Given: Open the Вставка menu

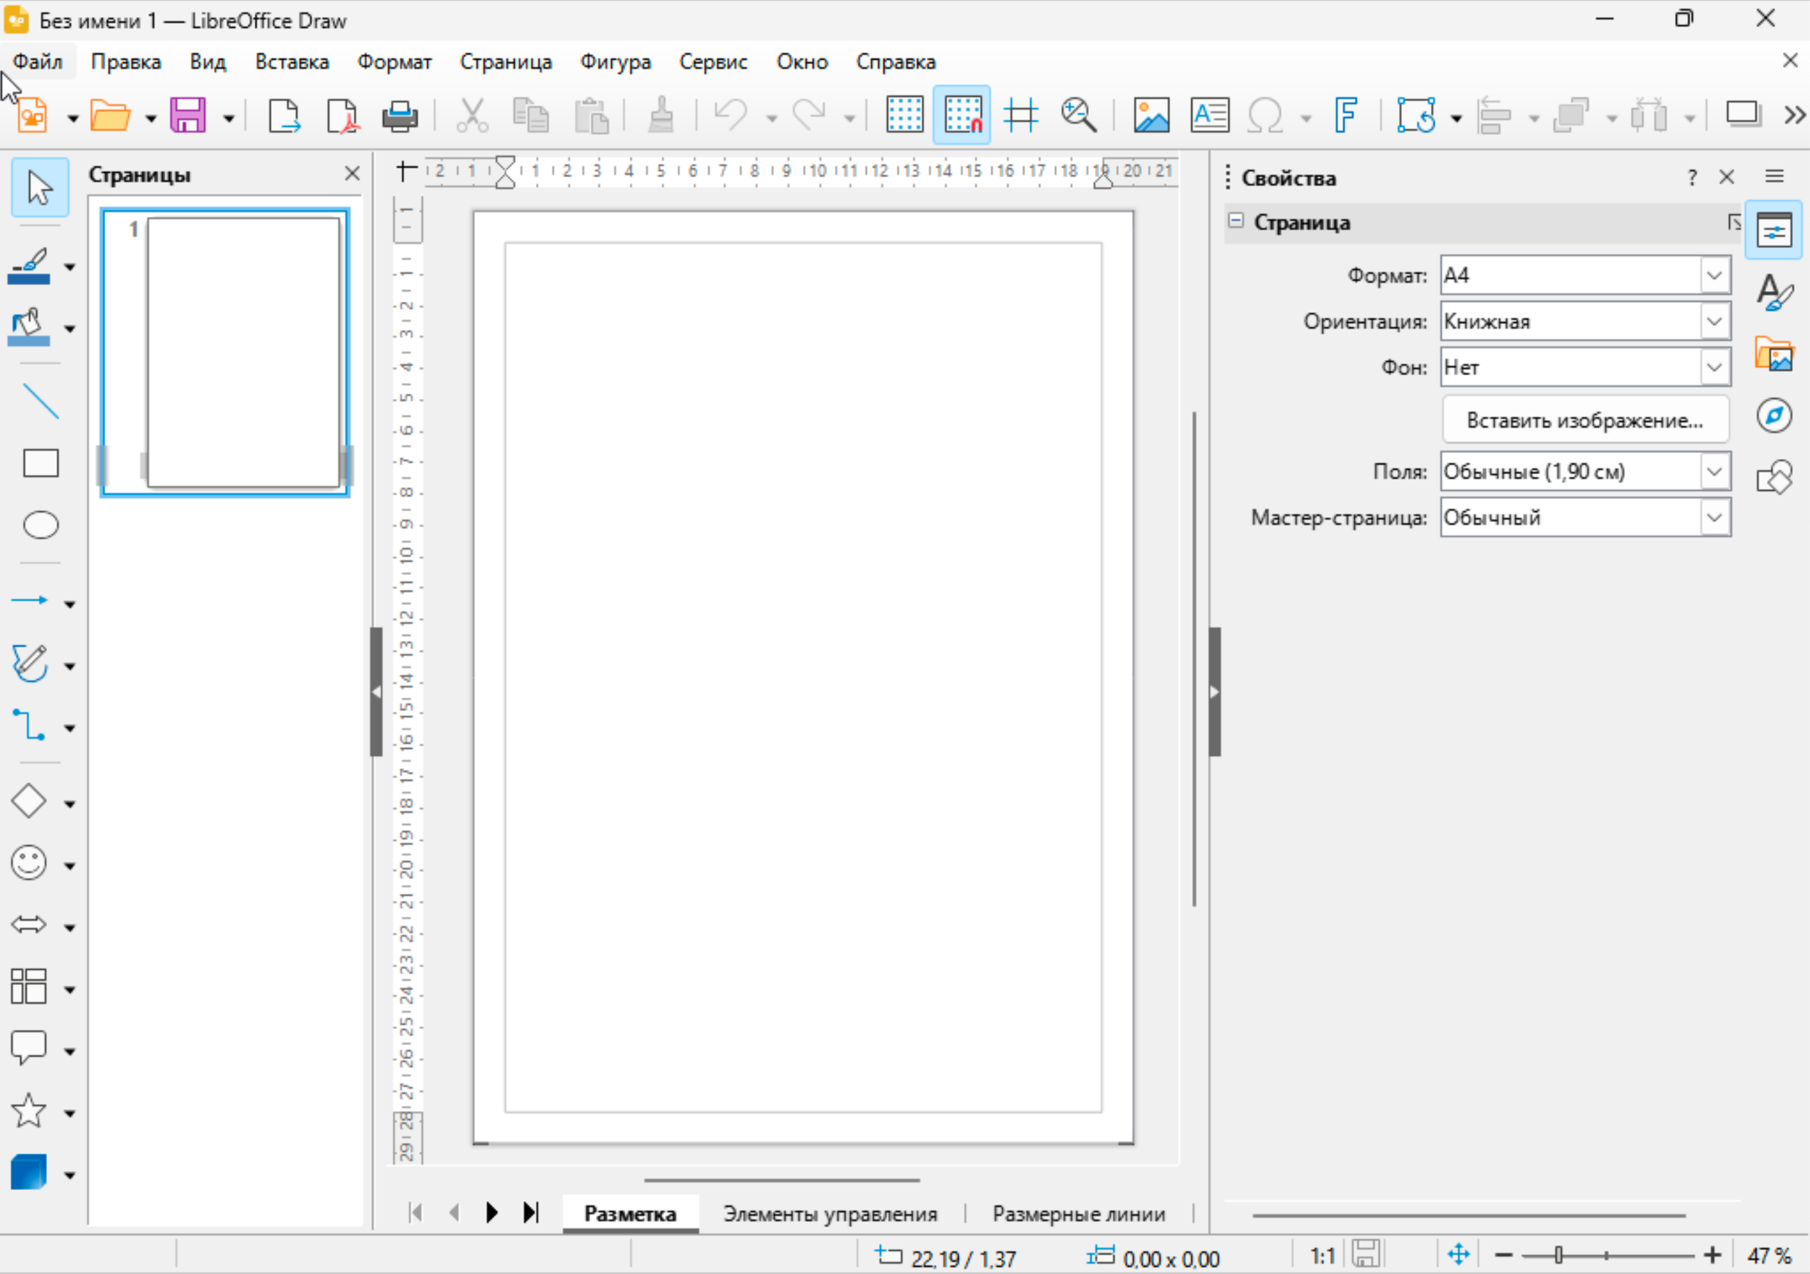Looking at the screenshot, I should [x=292, y=62].
